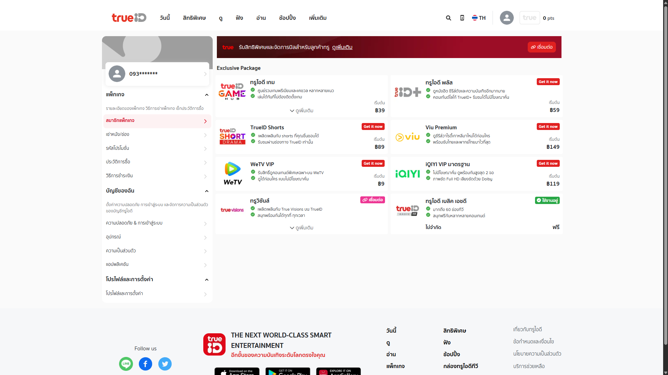This screenshot has height=375, width=668.
Task: Open เกี่ยวกับทรูไอดี footer link
Action: 527,329
